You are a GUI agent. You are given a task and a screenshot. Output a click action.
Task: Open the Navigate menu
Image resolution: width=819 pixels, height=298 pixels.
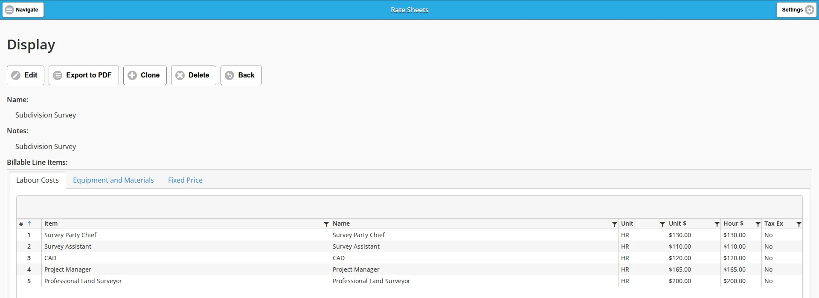(23, 10)
